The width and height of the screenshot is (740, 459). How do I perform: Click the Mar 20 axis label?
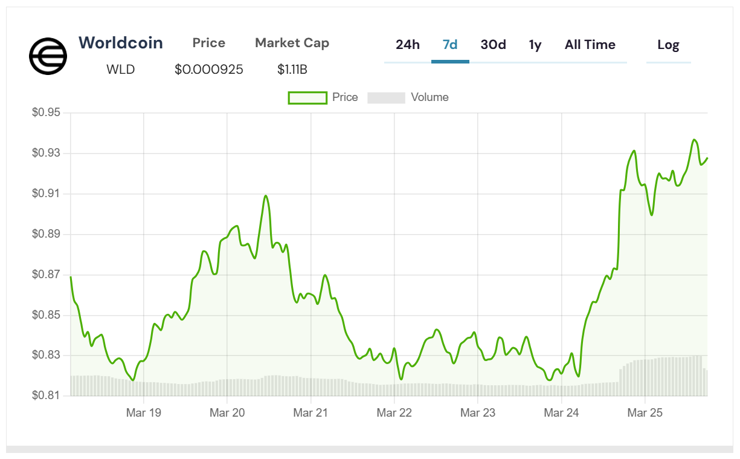(227, 413)
